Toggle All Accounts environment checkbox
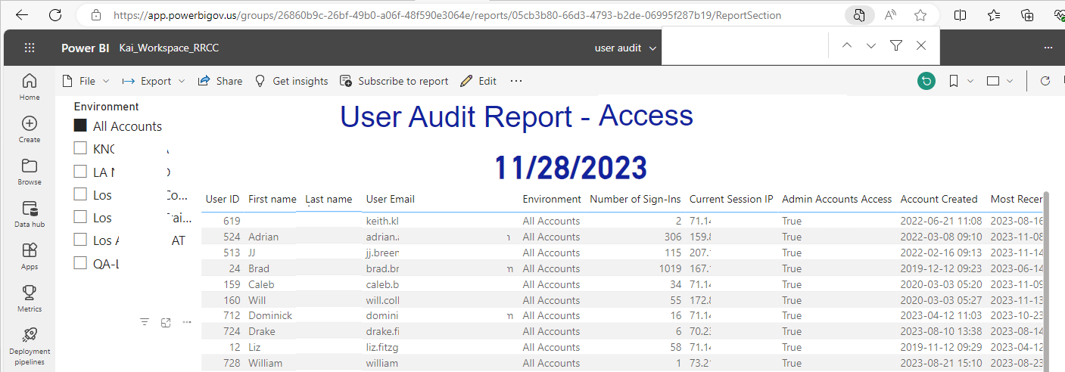The height and width of the screenshot is (372, 1065). pyautogui.click(x=80, y=126)
